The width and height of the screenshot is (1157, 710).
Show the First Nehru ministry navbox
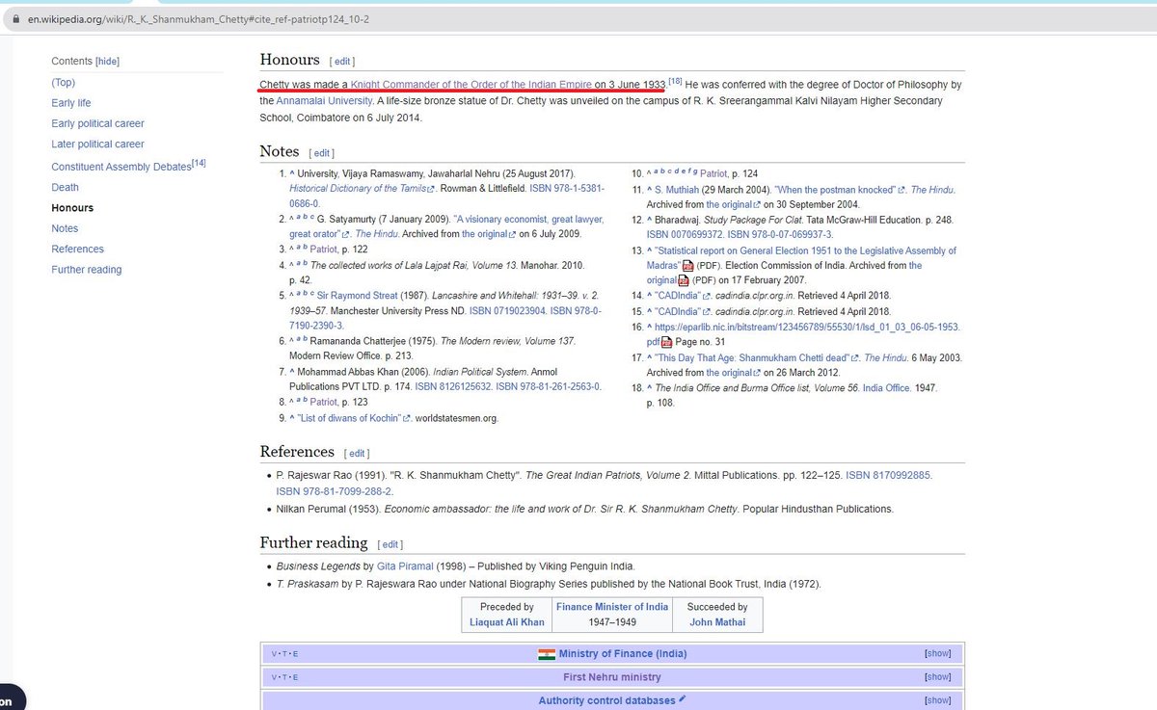[937, 677]
